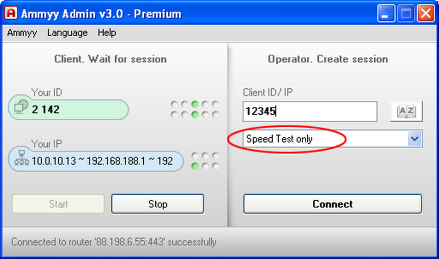Select the Speed Test only combo box
The width and height of the screenshot is (439, 259).
[x=333, y=139]
